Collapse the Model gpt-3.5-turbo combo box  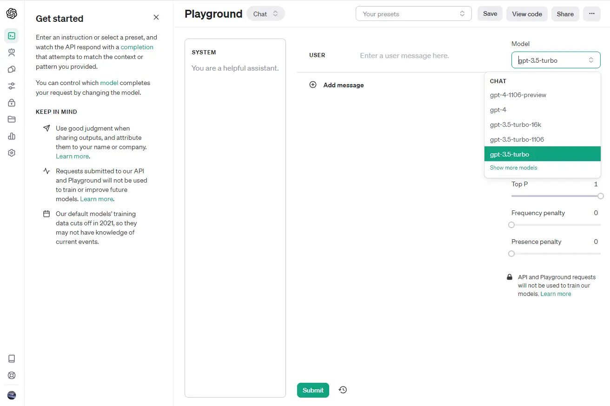pos(556,60)
